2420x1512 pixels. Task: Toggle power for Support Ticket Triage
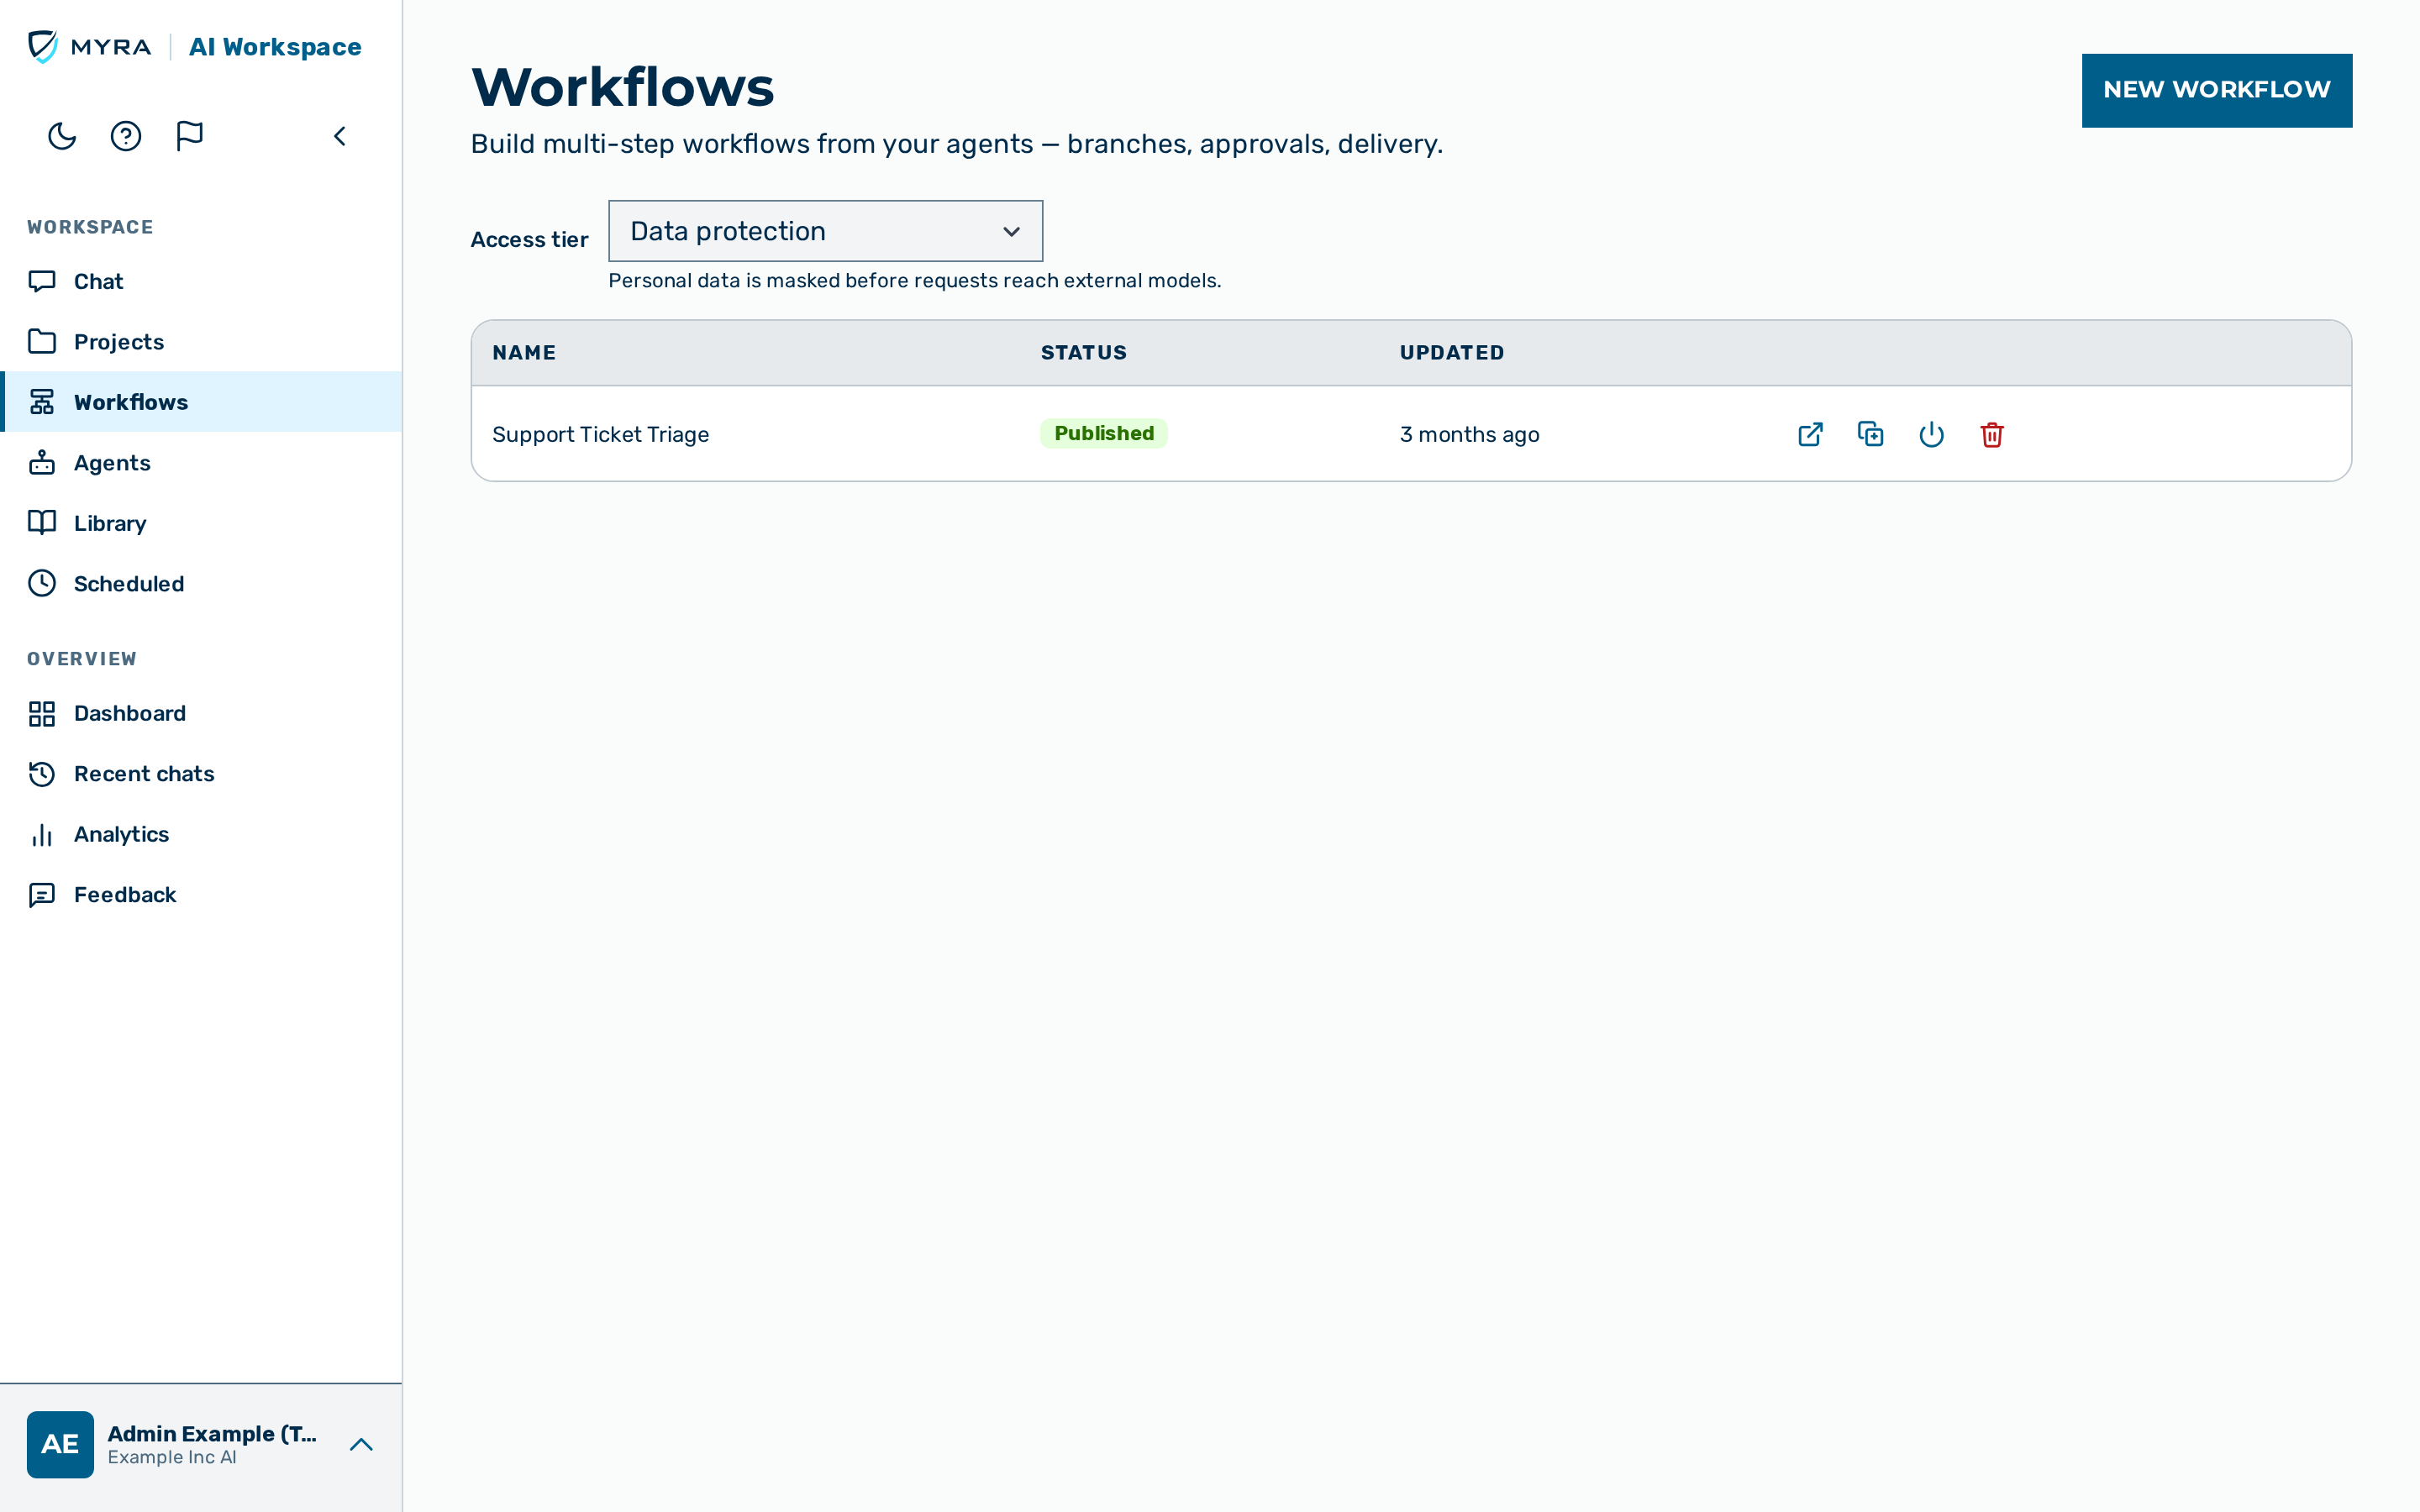point(1931,435)
